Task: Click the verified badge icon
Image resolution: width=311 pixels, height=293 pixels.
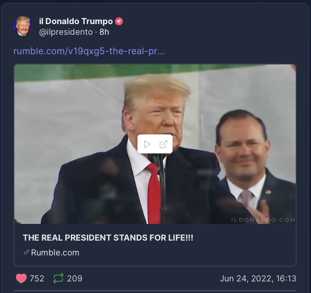Action: pos(119,21)
